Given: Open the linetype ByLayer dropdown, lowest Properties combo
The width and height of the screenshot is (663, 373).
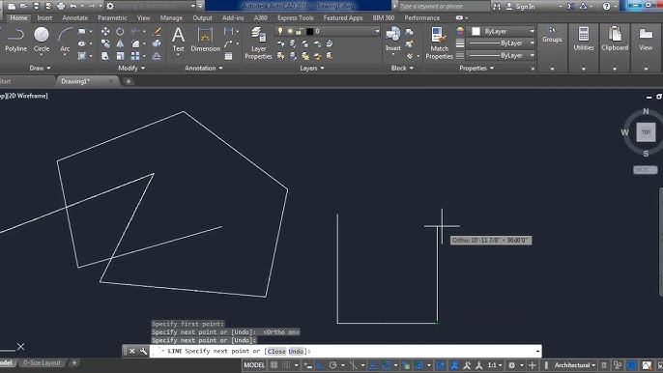Looking at the screenshot, I should 502,55.
